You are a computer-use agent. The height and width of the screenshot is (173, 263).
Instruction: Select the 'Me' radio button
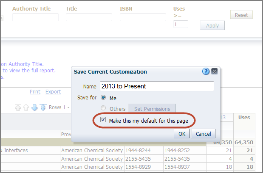tap(103, 98)
